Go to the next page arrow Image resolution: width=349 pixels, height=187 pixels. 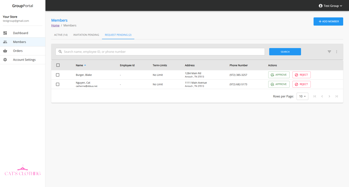329,96
